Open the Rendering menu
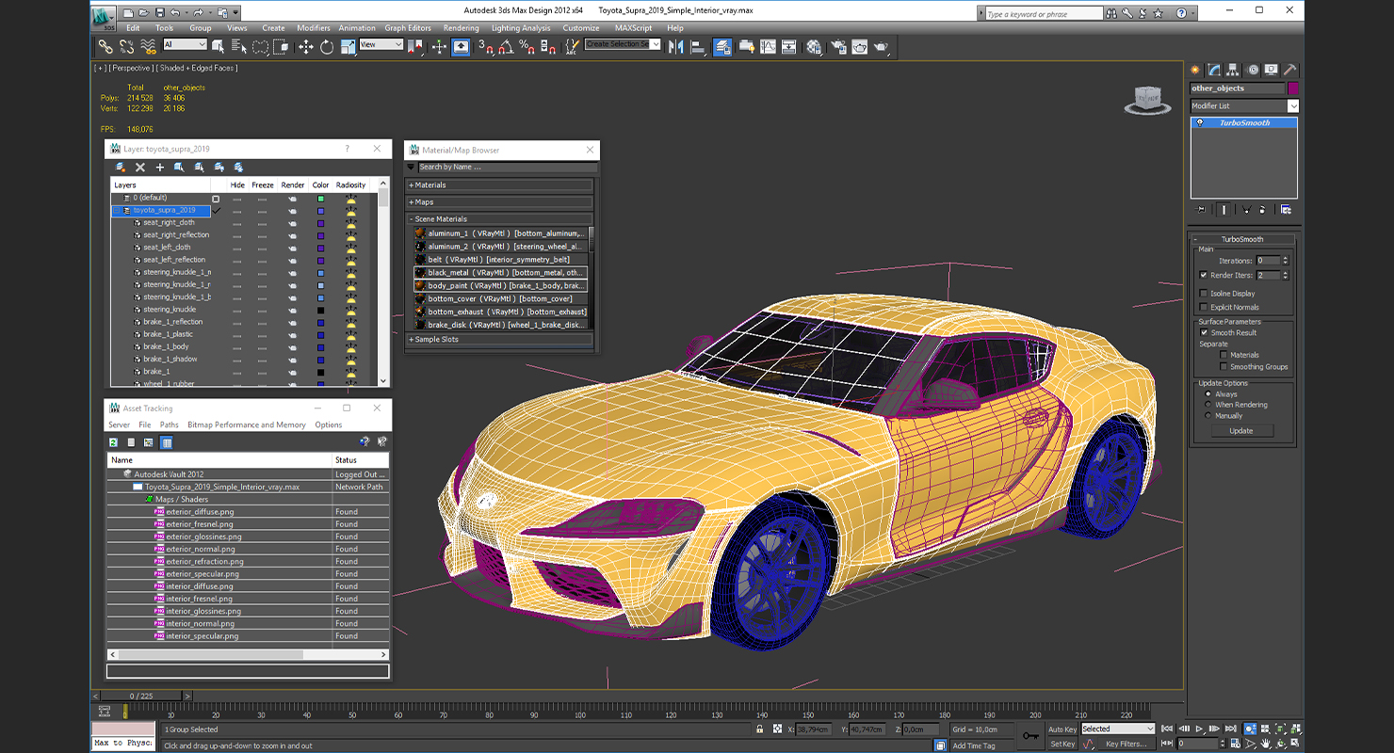Screen dimensions: 1394x753 461,28
